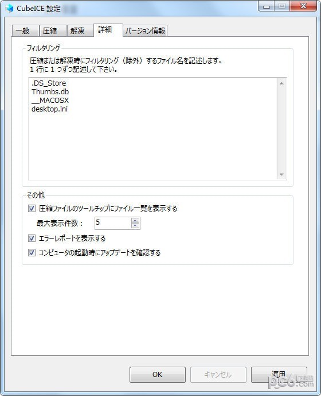Uncheck エラーレポートを表示する checkbox
The width and height of the screenshot is (321, 396).
click(32, 238)
